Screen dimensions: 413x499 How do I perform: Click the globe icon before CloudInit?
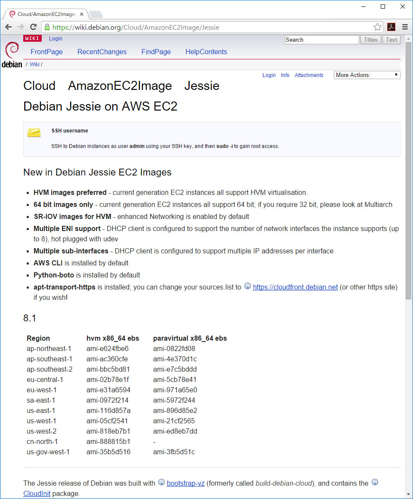coord(375,482)
